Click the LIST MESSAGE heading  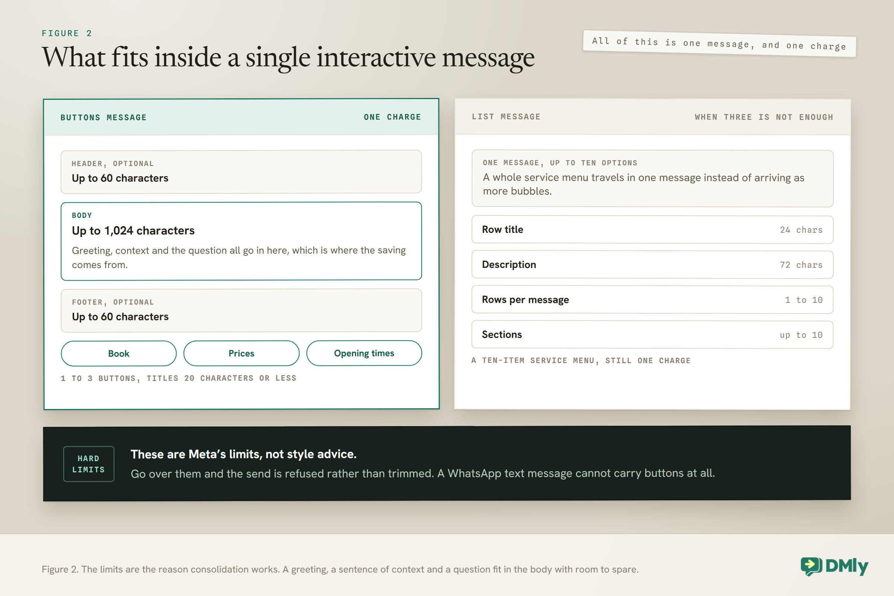tap(506, 117)
